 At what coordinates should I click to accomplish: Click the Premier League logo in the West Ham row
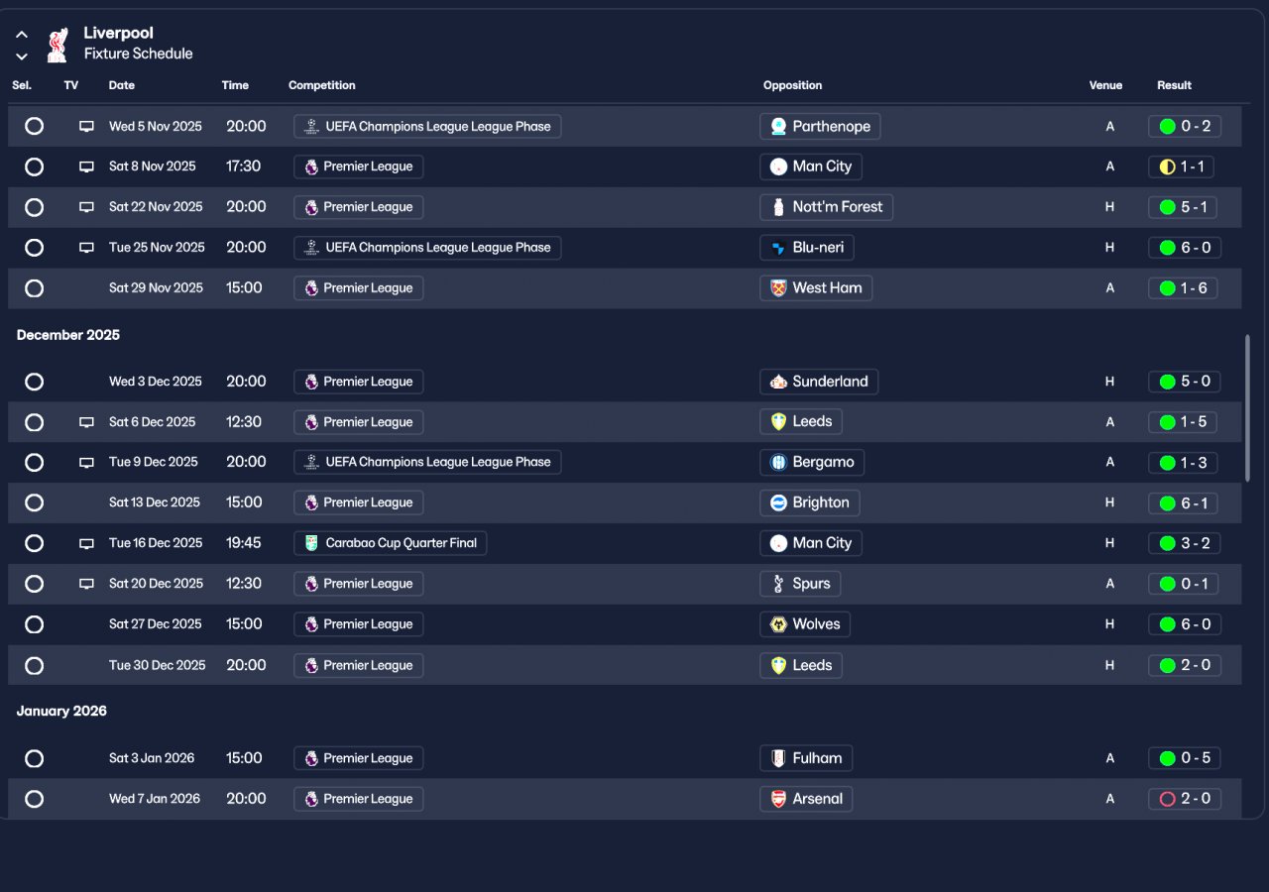pyautogui.click(x=312, y=288)
